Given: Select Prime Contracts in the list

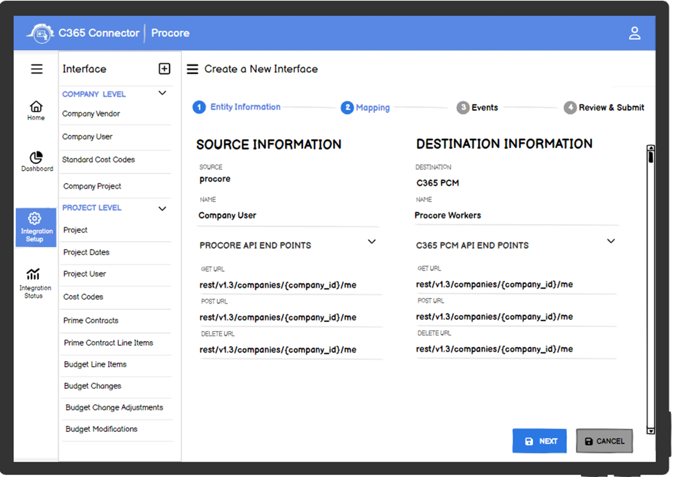Looking at the screenshot, I should (91, 320).
